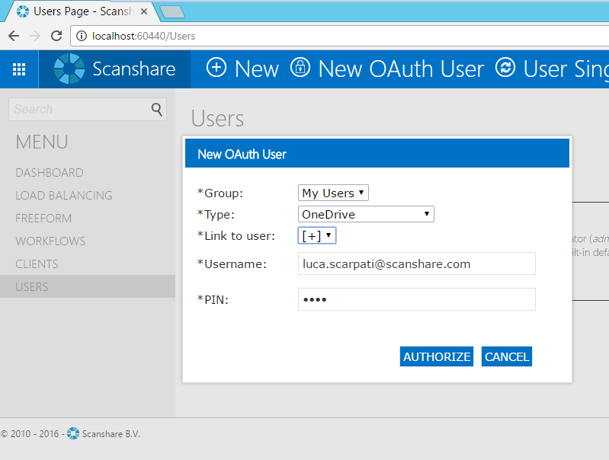Click the *Group: label

point(220,193)
